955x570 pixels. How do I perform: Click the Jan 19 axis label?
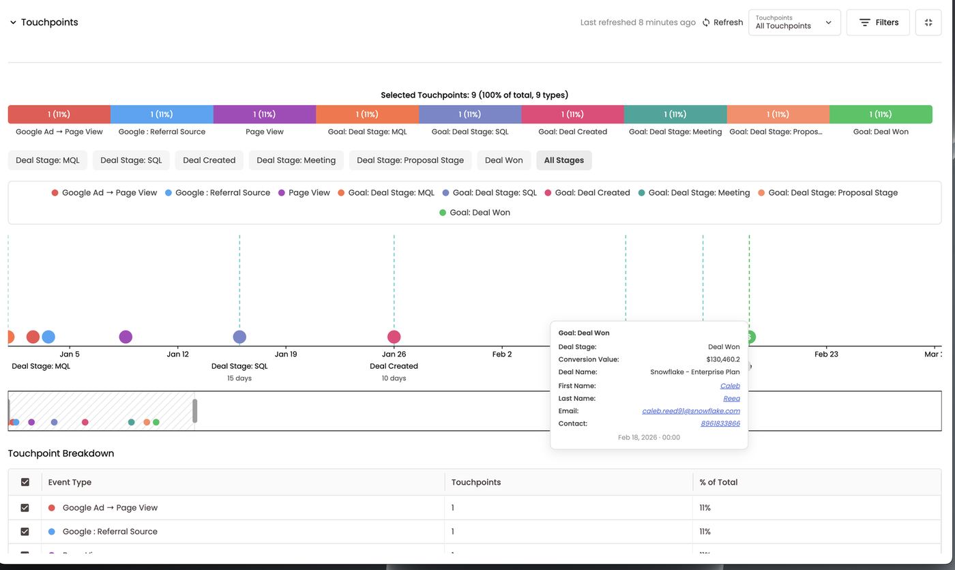[x=286, y=354]
